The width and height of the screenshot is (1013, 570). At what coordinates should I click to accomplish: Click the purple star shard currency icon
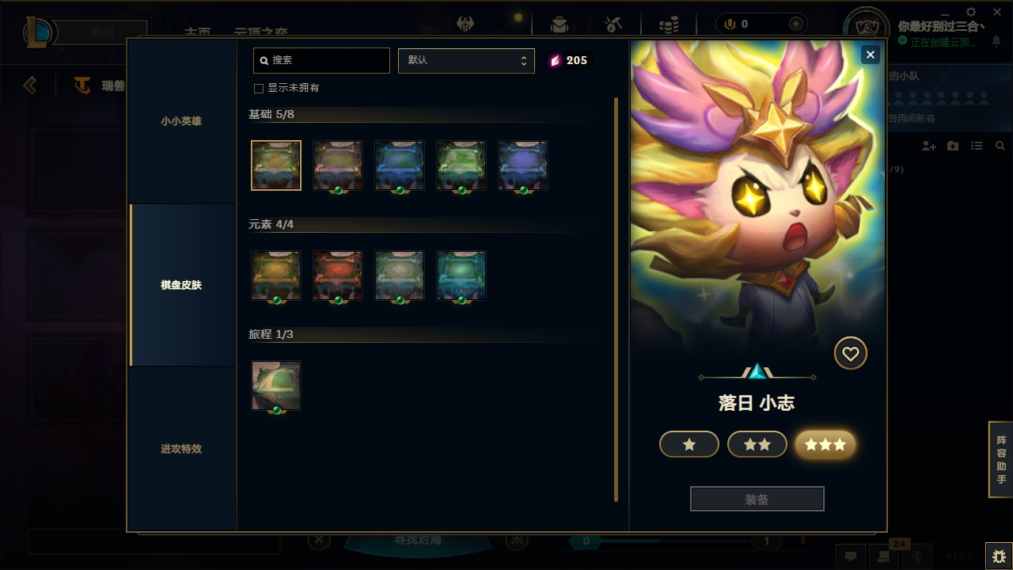coord(555,60)
